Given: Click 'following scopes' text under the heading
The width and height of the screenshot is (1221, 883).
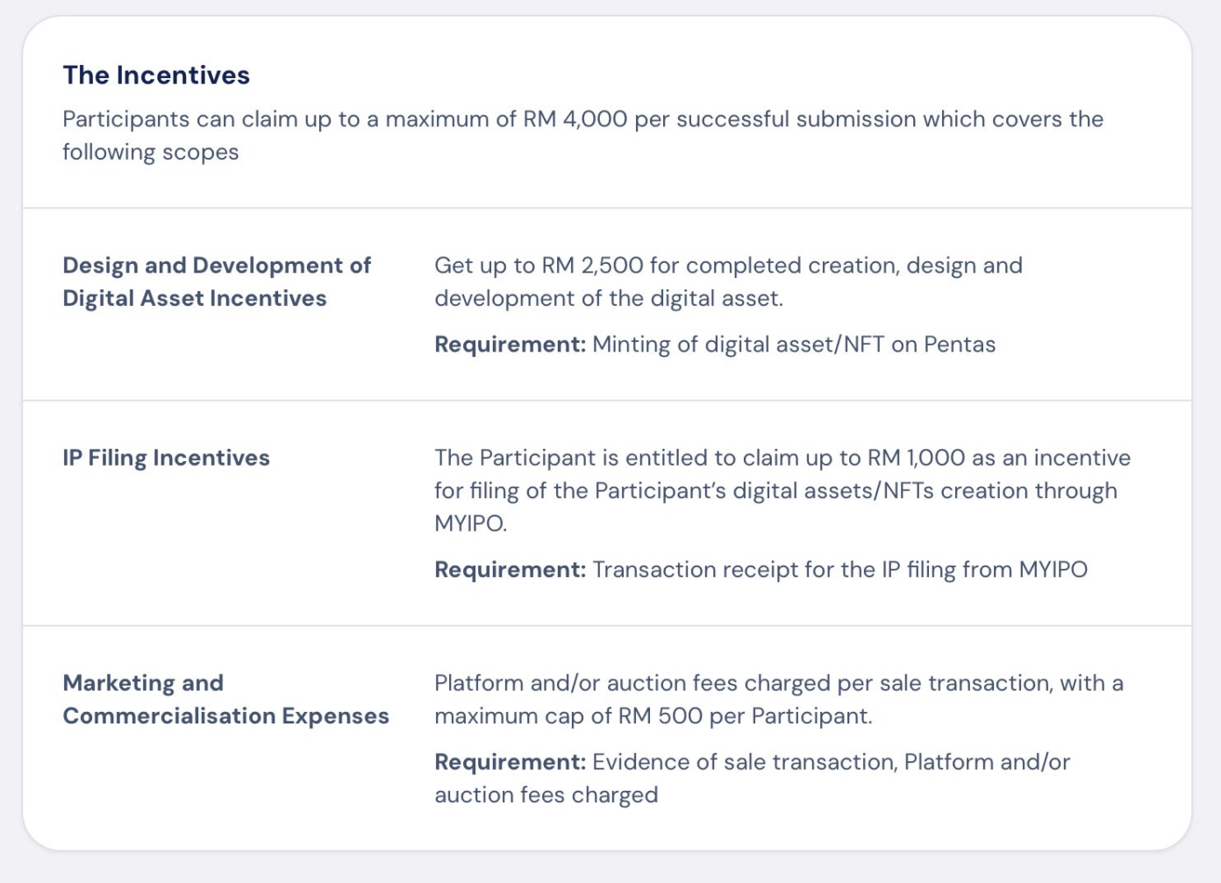Looking at the screenshot, I should click(150, 153).
